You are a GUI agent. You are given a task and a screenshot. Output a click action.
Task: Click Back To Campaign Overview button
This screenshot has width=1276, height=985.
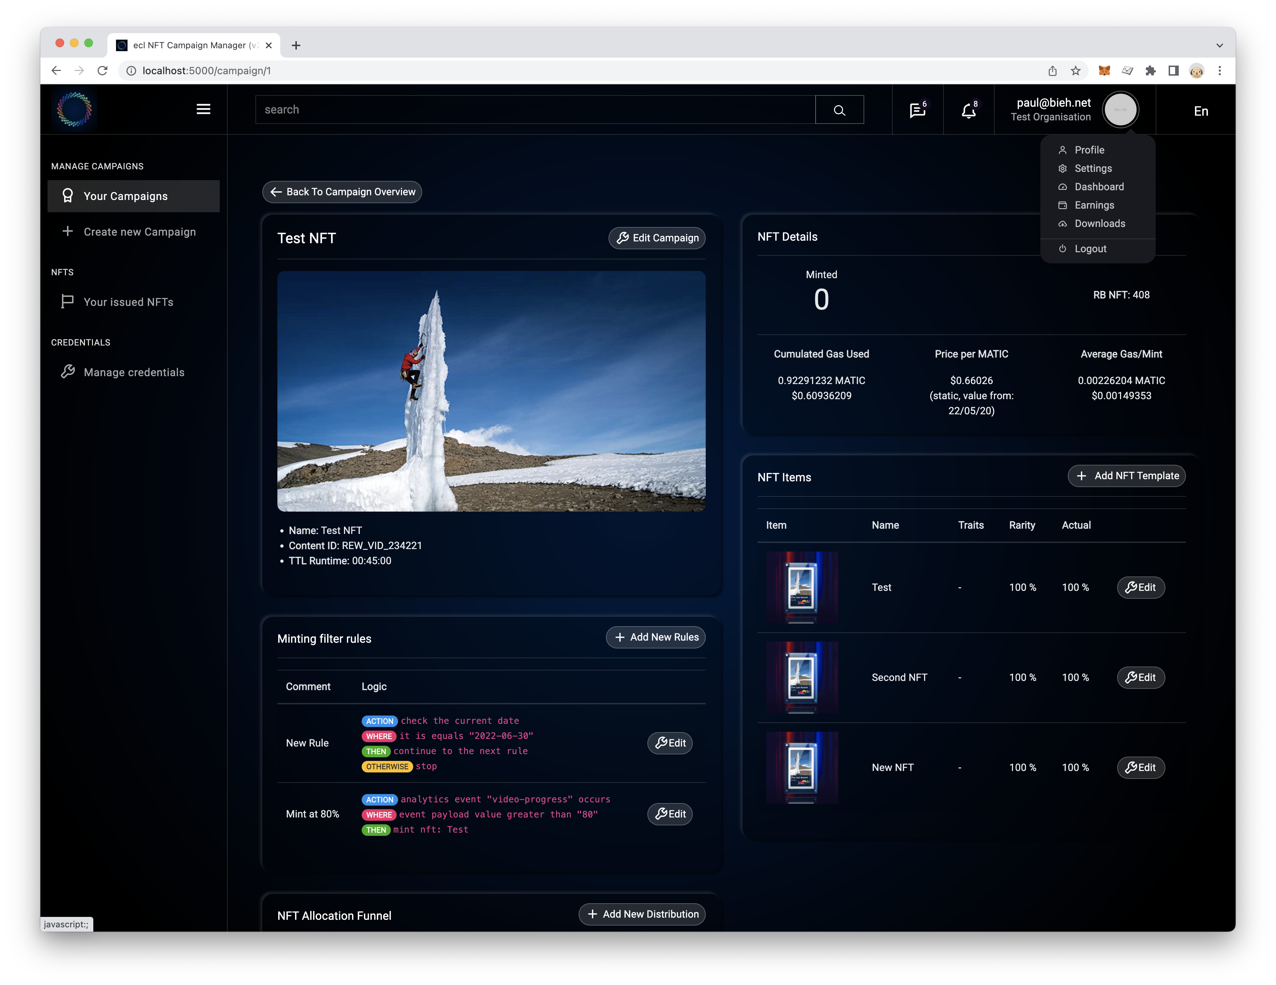click(342, 192)
